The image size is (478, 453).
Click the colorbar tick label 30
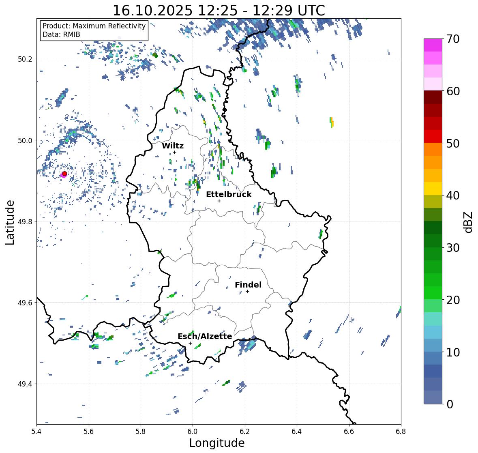pos(453,248)
